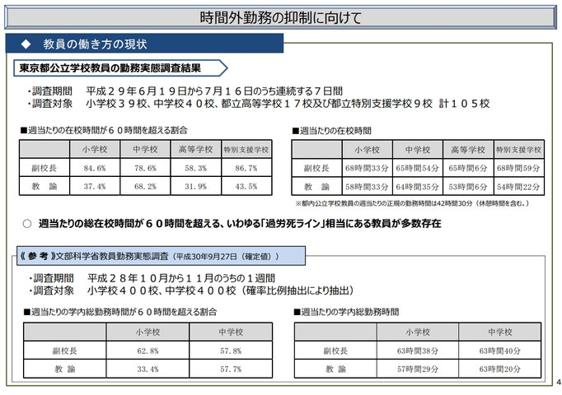562x395 pixels.
Task: Select the table caption 週当たりの在校時間
Action: pyautogui.click(x=332, y=131)
